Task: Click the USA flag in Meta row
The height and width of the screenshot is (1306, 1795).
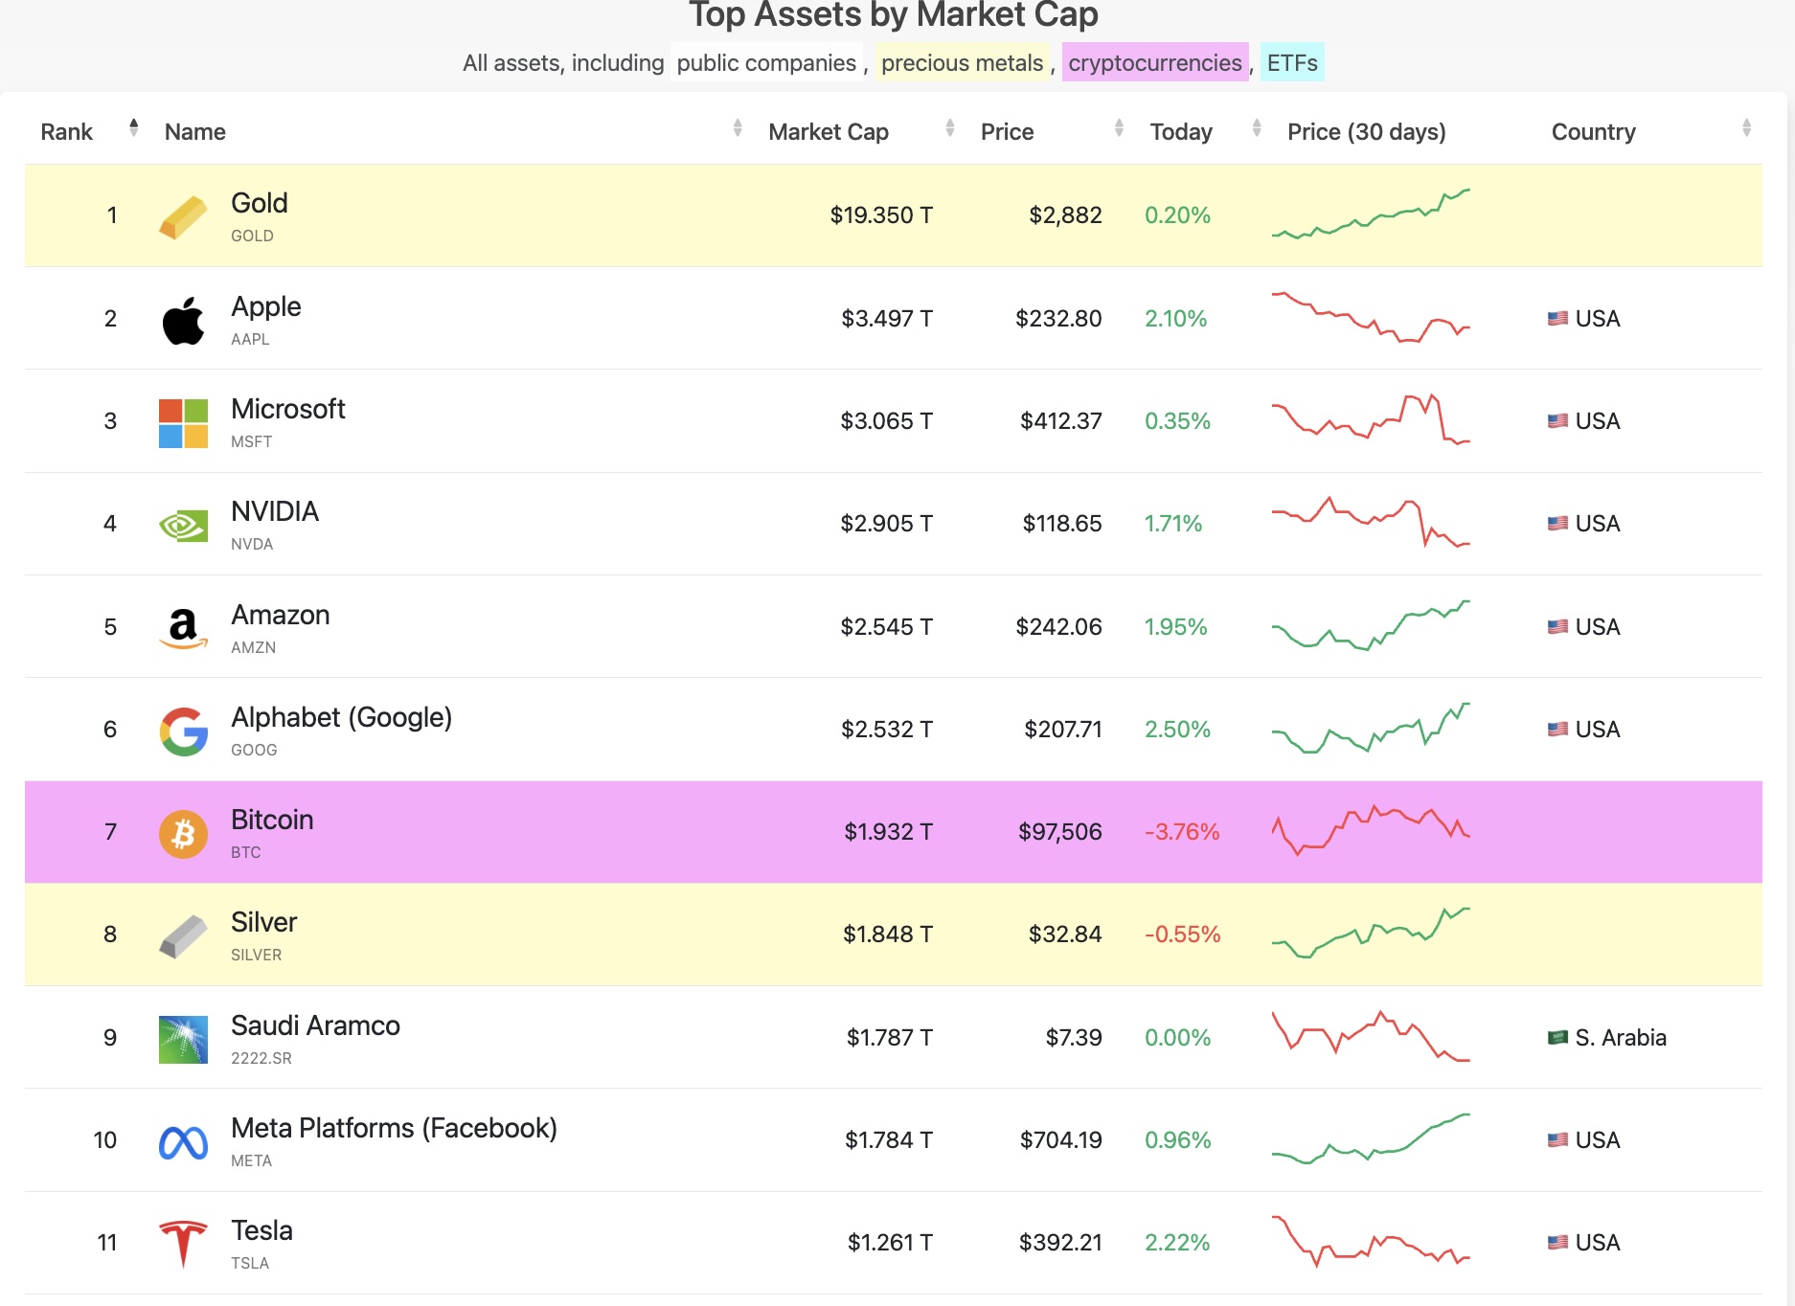Action: pos(1557,1139)
